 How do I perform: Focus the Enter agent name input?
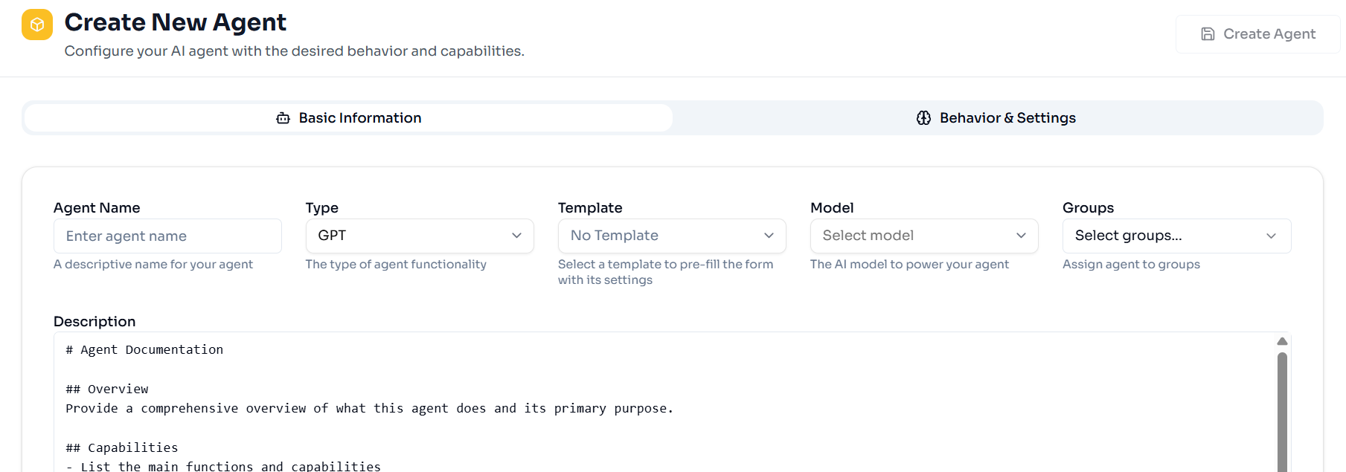167,236
